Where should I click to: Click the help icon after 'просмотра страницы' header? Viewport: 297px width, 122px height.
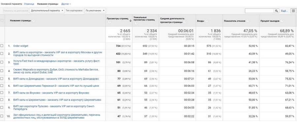(x=185, y=22)
